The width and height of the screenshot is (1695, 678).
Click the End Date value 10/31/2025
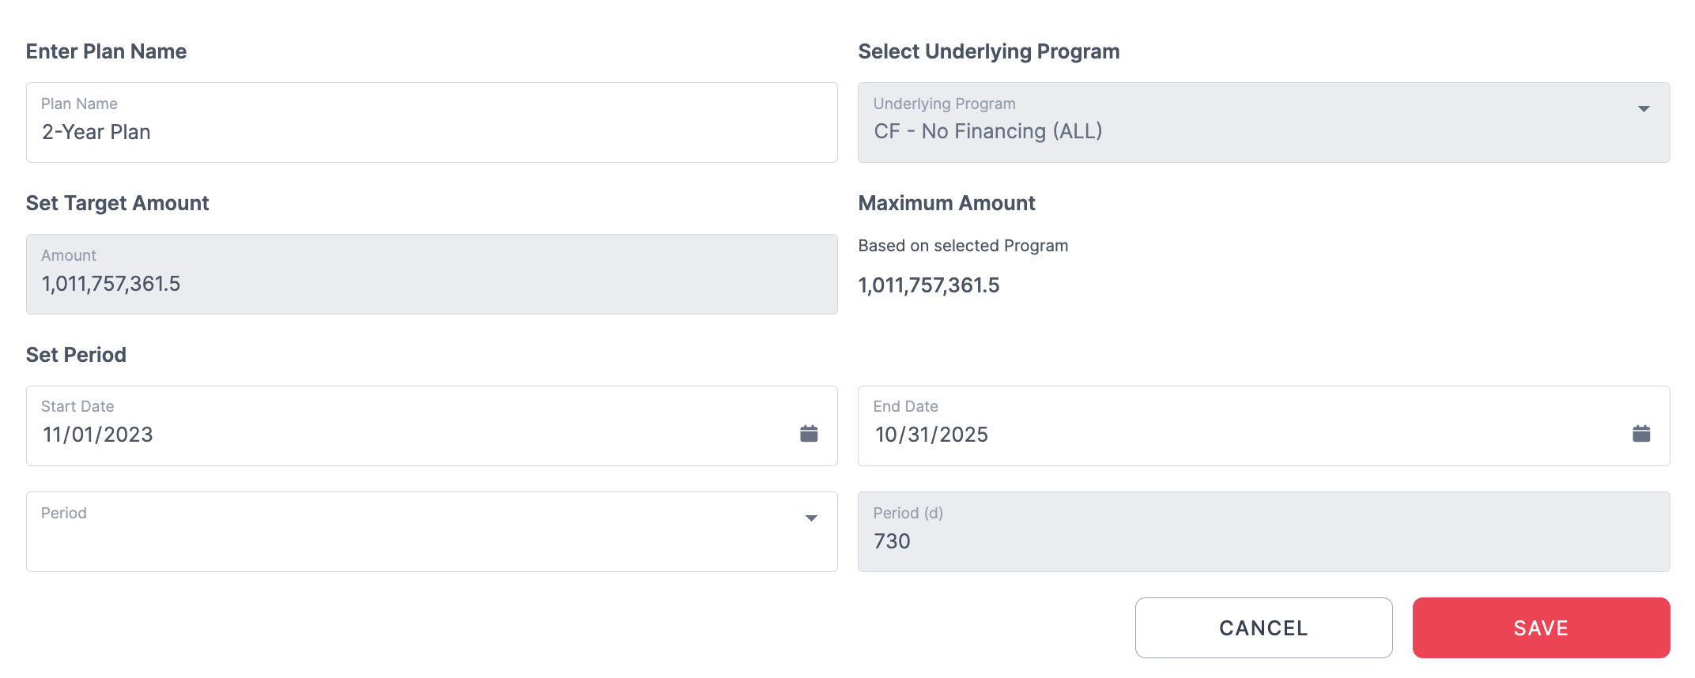click(x=931, y=435)
